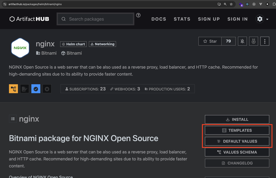Screen dimensions: 276x178
Task: Click the NGINX package logo
Action: pyautogui.click(x=20, y=48)
